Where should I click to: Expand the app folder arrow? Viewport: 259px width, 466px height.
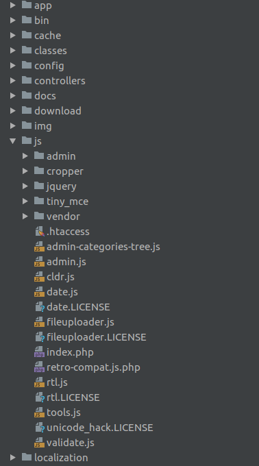(x=13, y=5)
